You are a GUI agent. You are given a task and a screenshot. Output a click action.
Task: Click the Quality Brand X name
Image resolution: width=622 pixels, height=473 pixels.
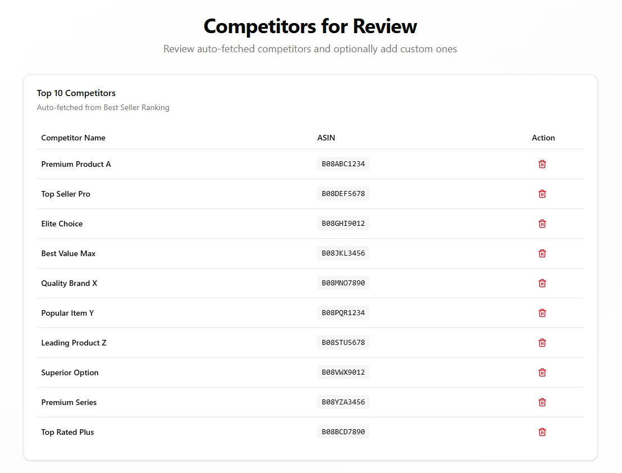(69, 283)
